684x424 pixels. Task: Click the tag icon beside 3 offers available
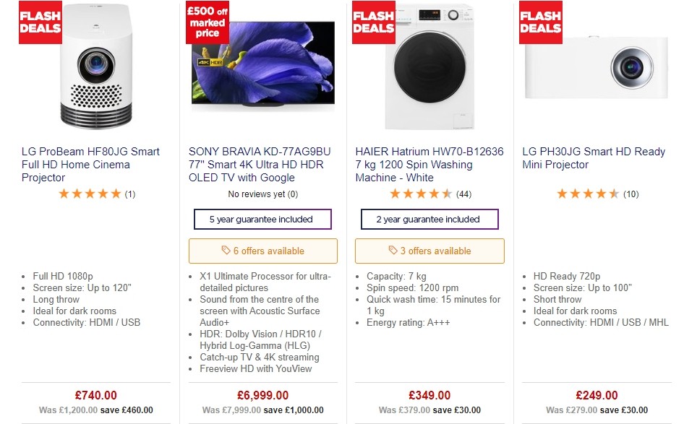[x=394, y=251]
